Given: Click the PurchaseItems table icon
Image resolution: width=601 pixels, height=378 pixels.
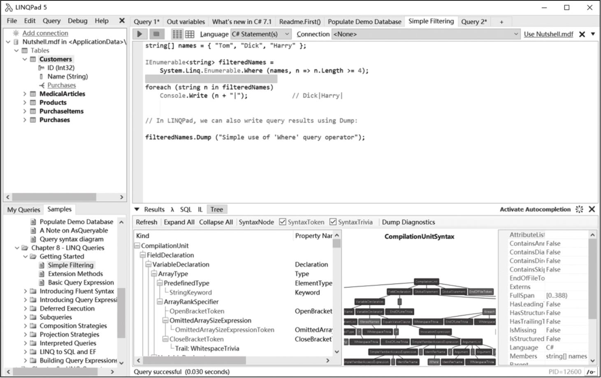Looking at the screenshot, I should [33, 111].
